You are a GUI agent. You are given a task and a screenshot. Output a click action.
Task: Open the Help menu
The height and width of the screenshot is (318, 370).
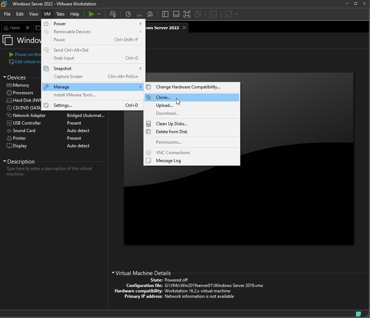75,14
